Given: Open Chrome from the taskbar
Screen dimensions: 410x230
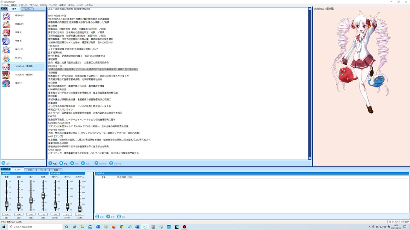Looking at the screenshot, I should [x=122, y=227].
